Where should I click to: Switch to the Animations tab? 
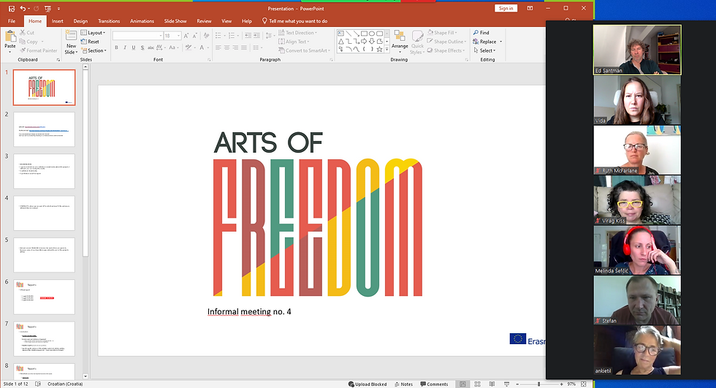pos(142,21)
